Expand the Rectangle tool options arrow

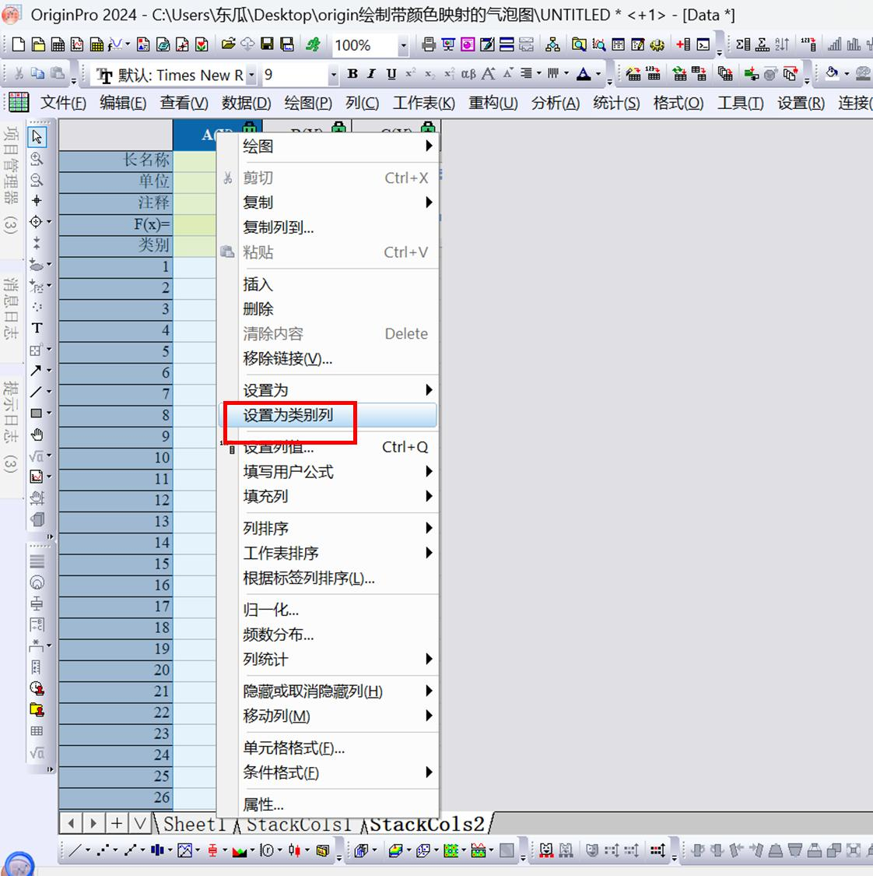[x=49, y=413]
